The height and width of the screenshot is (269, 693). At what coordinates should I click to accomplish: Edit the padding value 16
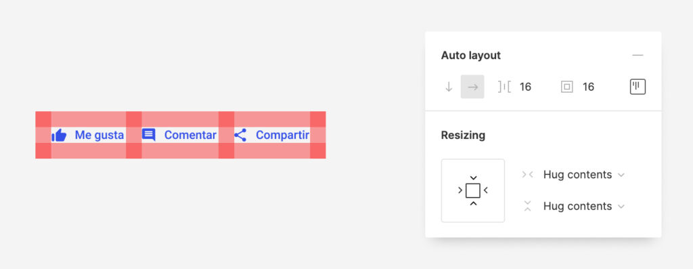coord(588,87)
